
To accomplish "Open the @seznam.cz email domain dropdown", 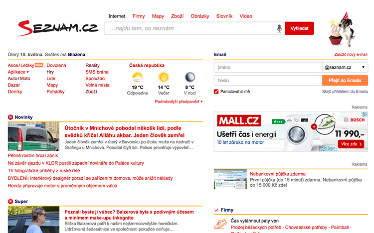I will click(x=345, y=67).
